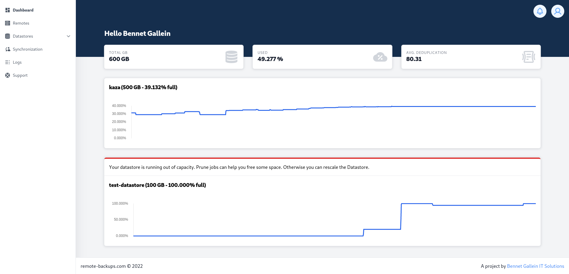Open Bennet Gallein IT Solutions link
Viewport: 569px width, 274px height.
click(x=535, y=266)
